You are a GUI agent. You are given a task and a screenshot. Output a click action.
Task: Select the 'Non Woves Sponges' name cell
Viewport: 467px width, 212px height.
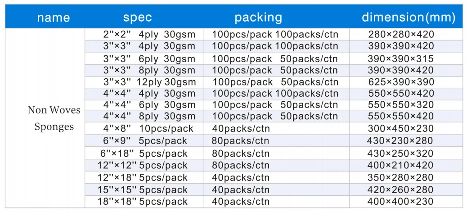tap(54, 118)
